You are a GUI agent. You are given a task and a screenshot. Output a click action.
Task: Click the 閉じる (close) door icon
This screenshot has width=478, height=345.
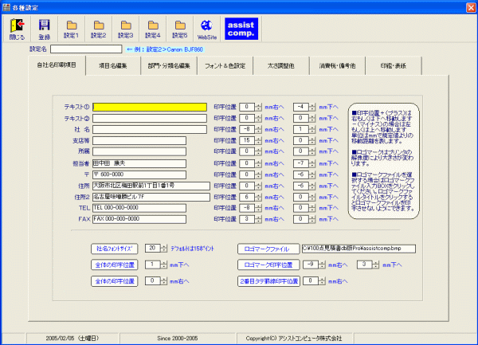tap(17, 29)
